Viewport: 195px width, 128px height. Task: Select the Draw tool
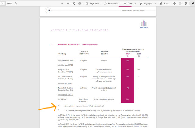128,3
